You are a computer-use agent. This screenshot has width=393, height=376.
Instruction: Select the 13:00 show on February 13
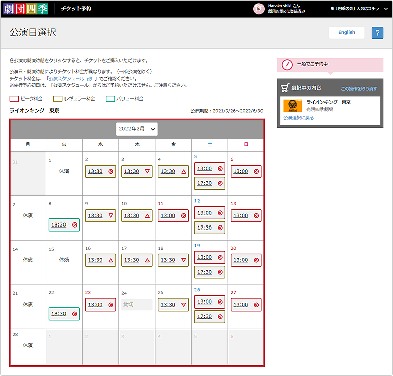(x=246, y=216)
